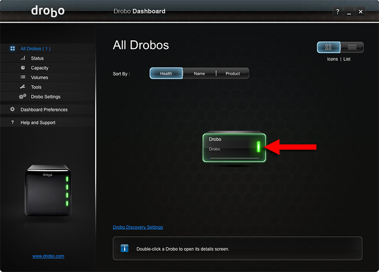Click the Status signal bars icon
379x272 pixels.
pos(23,58)
